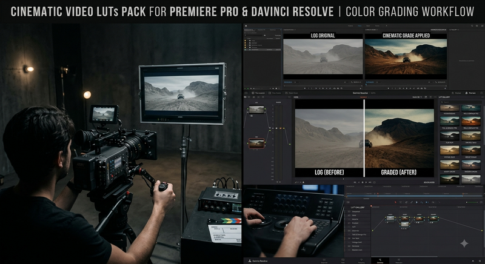Click the stop button below the split viewer
Screen dimensions: 485x264
pos(363,182)
